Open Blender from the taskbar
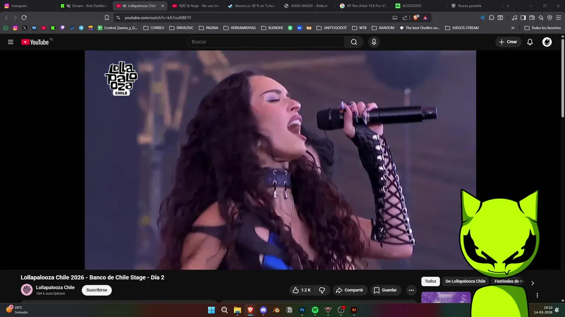This screenshot has width=565, height=317. pyautogui.click(x=276, y=310)
